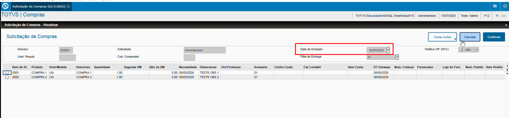This screenshot has width=509, height=118.
Task: Click the Descricao column header
Action: coord(83,67)
